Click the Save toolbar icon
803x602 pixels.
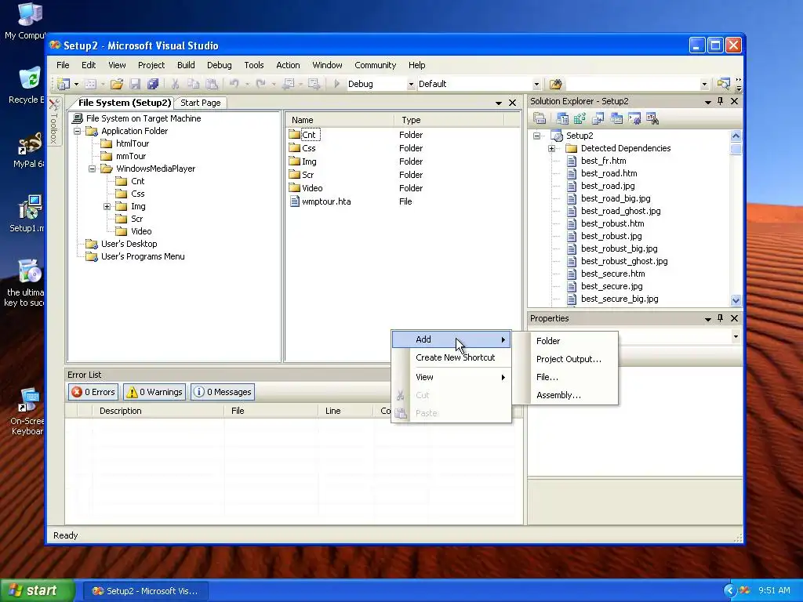pyautogui.click(x=135, y=84)
